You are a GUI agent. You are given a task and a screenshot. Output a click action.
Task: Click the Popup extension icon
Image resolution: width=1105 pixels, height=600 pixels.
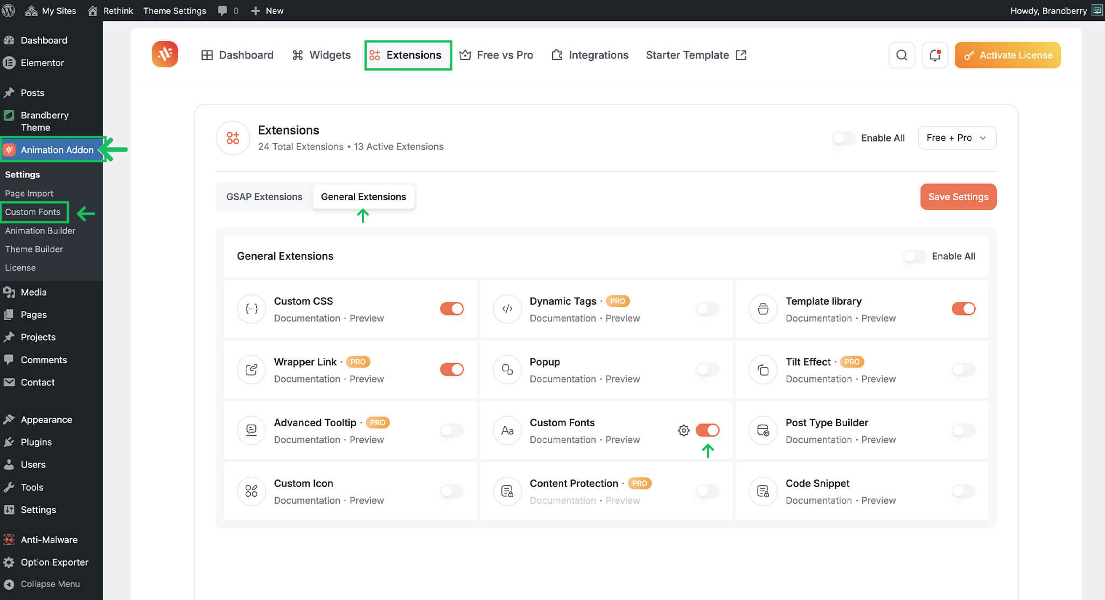coord(507,370)
